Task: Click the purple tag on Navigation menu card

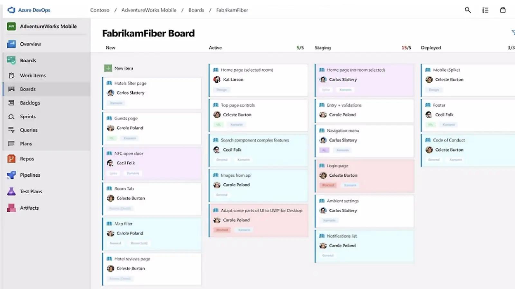Action: [x=324, y=150]
